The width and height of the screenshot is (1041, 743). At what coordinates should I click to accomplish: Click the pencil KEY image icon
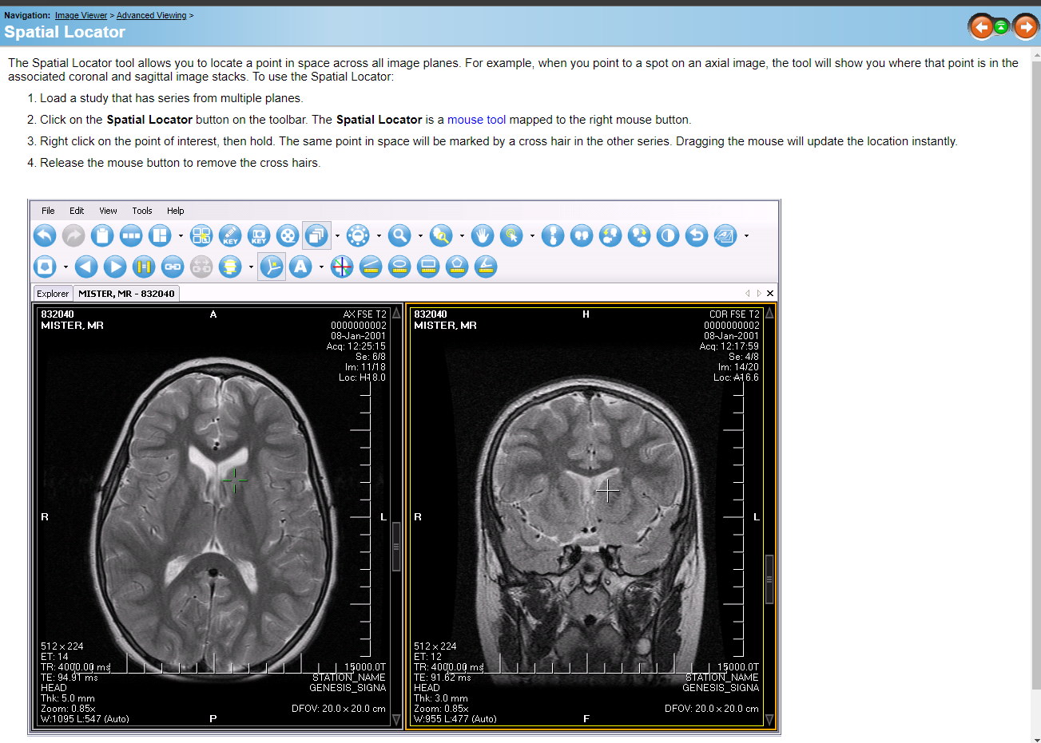[x=230, y=235]
